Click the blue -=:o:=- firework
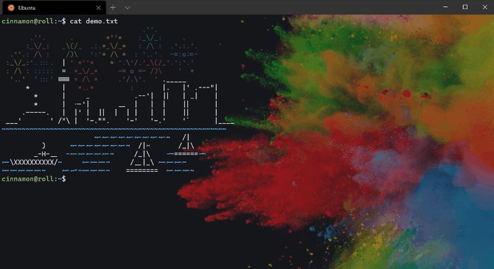 click(184, 54)
